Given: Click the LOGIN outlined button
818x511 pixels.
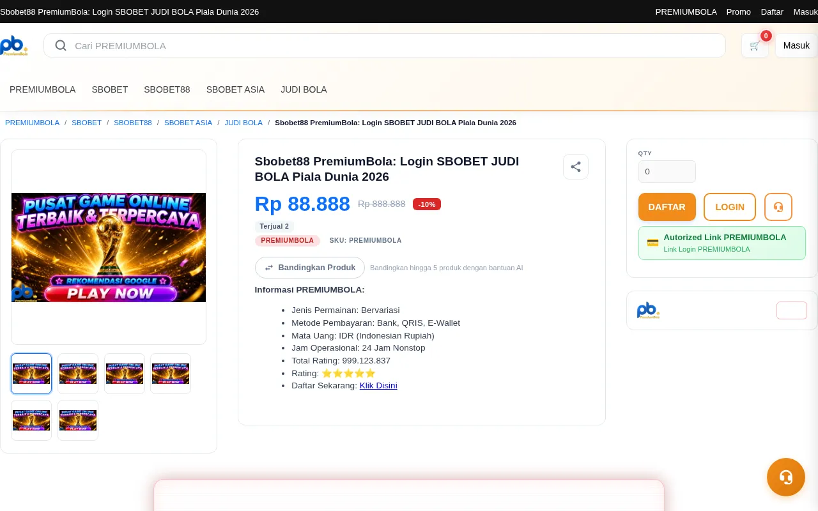Looking at the screenshot, I should click(x=730, y=207).
